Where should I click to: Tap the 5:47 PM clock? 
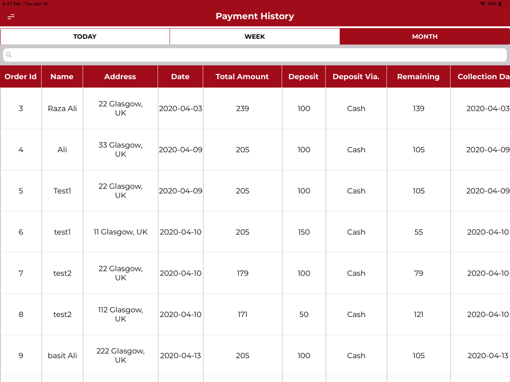11,4
